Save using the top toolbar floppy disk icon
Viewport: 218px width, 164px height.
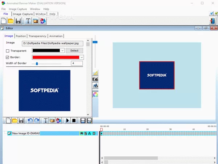click(18, 21)
